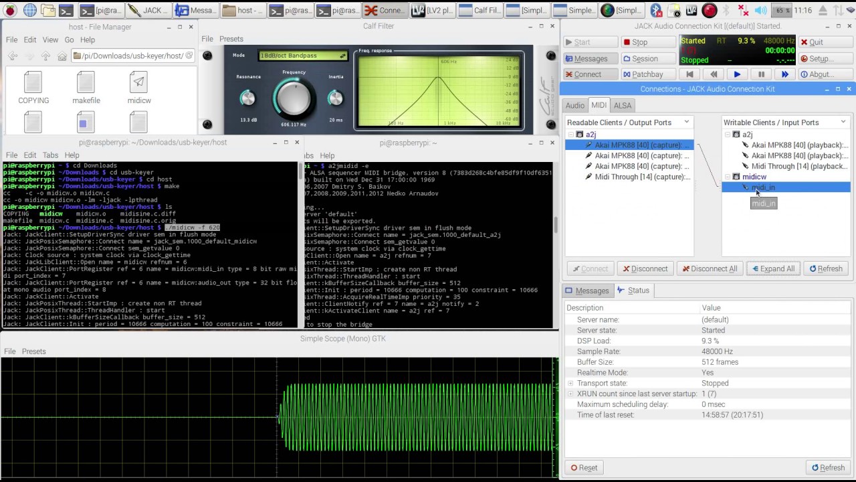Viewport: 856px width, 482px height.
Task: Select the Midi Through [14] (capture) port
Action: [642, 177]
